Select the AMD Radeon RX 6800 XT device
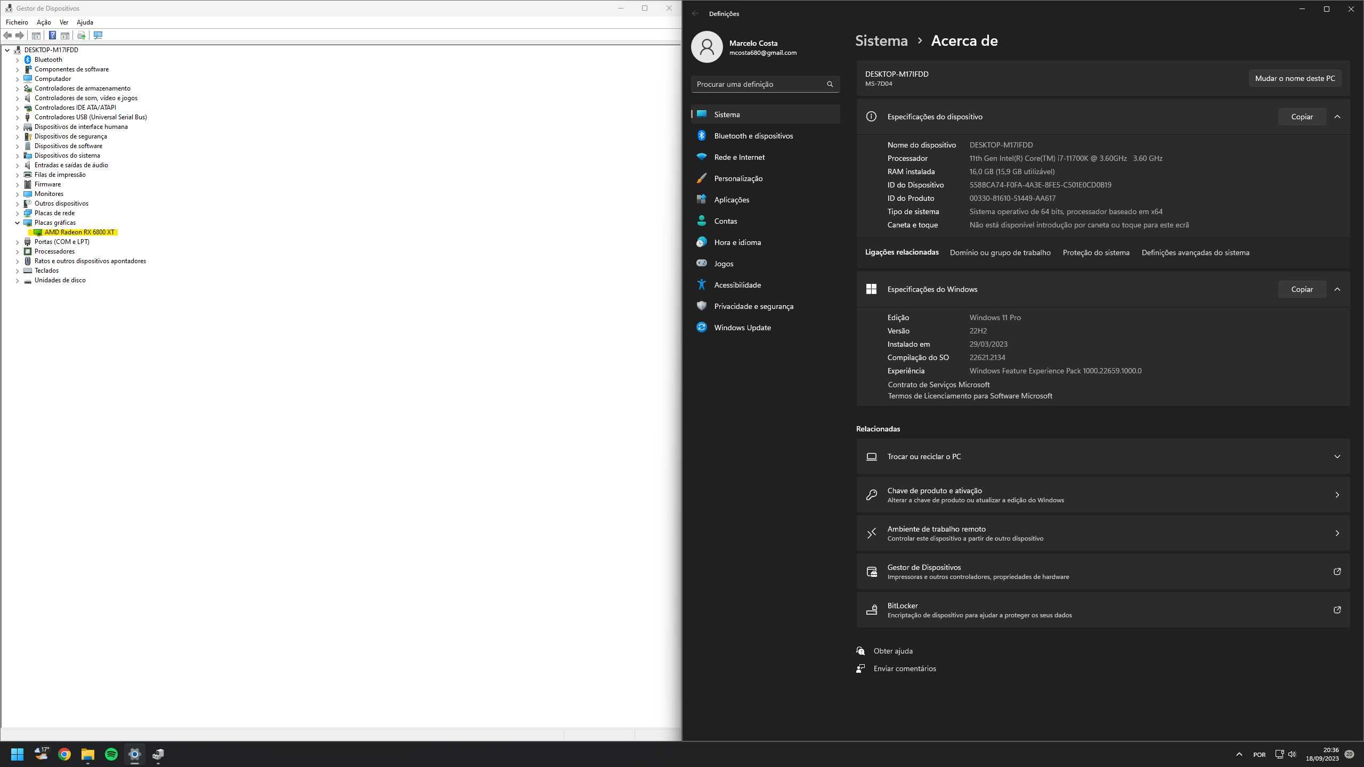The width and height of the screenshot is (1364, 767). tap(79, 232)
